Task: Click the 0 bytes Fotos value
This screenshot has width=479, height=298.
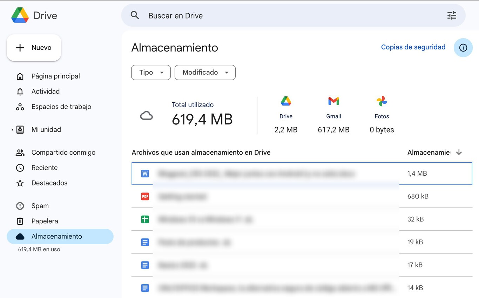Action: tap(382, 130)
